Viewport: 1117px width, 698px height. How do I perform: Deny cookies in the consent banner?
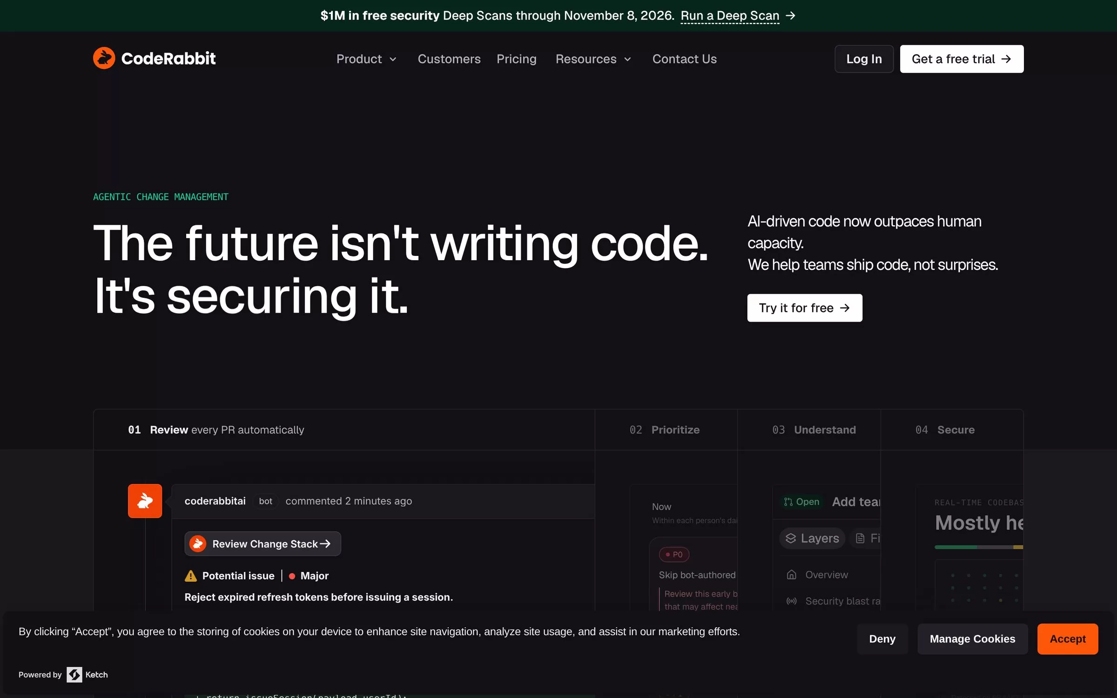click(x=882, y=639)
